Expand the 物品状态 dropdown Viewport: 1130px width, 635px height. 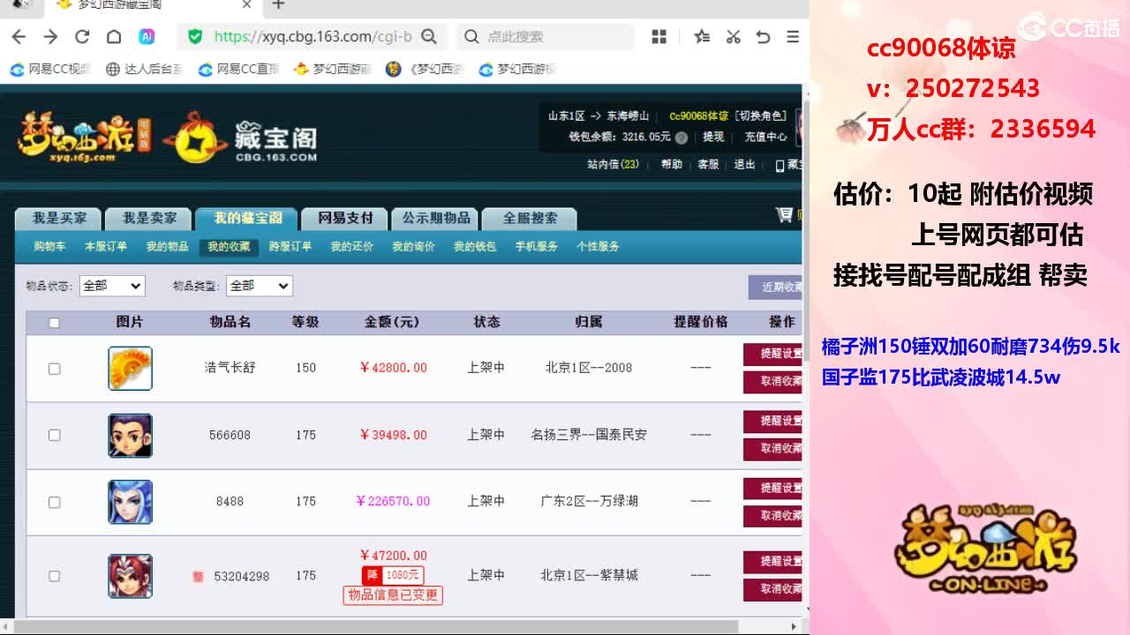click(x=112, y=286)
